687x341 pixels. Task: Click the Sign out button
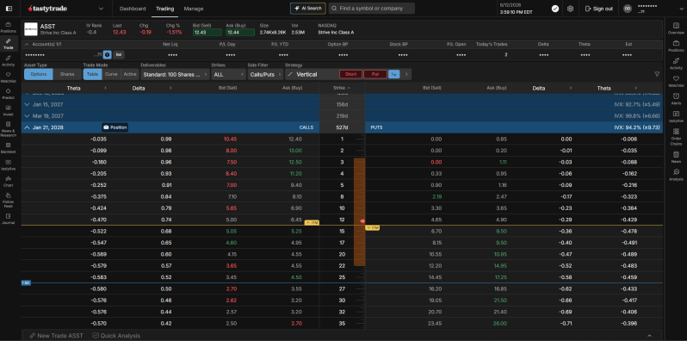click(x=599, y=9)
